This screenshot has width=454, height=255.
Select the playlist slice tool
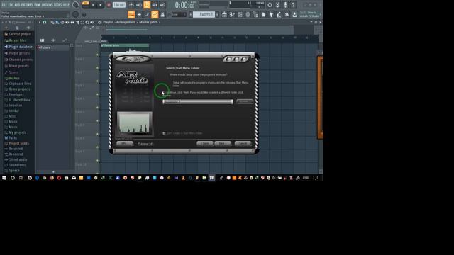click(x=77, y=22)
